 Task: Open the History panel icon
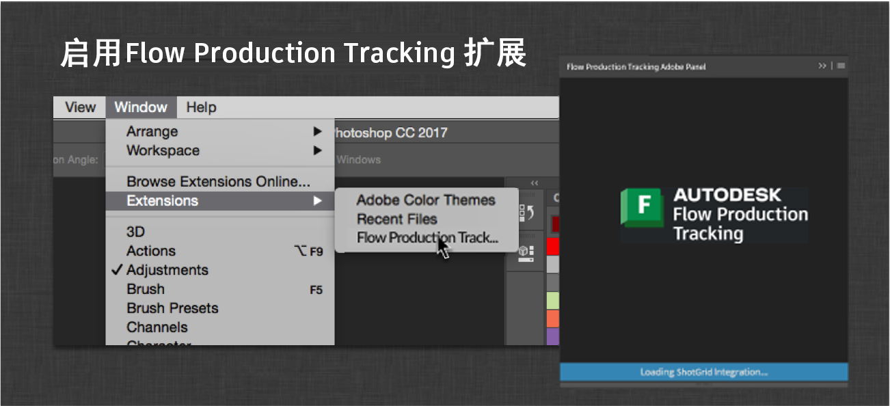pyautogui.click(x=526, y=213)
